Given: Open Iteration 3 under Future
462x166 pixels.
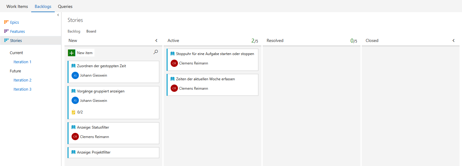Looking at the screenshot, I should coord(22,89).
